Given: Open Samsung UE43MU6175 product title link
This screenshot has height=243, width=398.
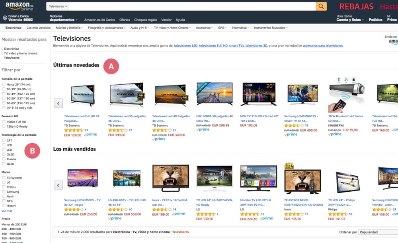Looking at the screenshot, I should [301, 119].
